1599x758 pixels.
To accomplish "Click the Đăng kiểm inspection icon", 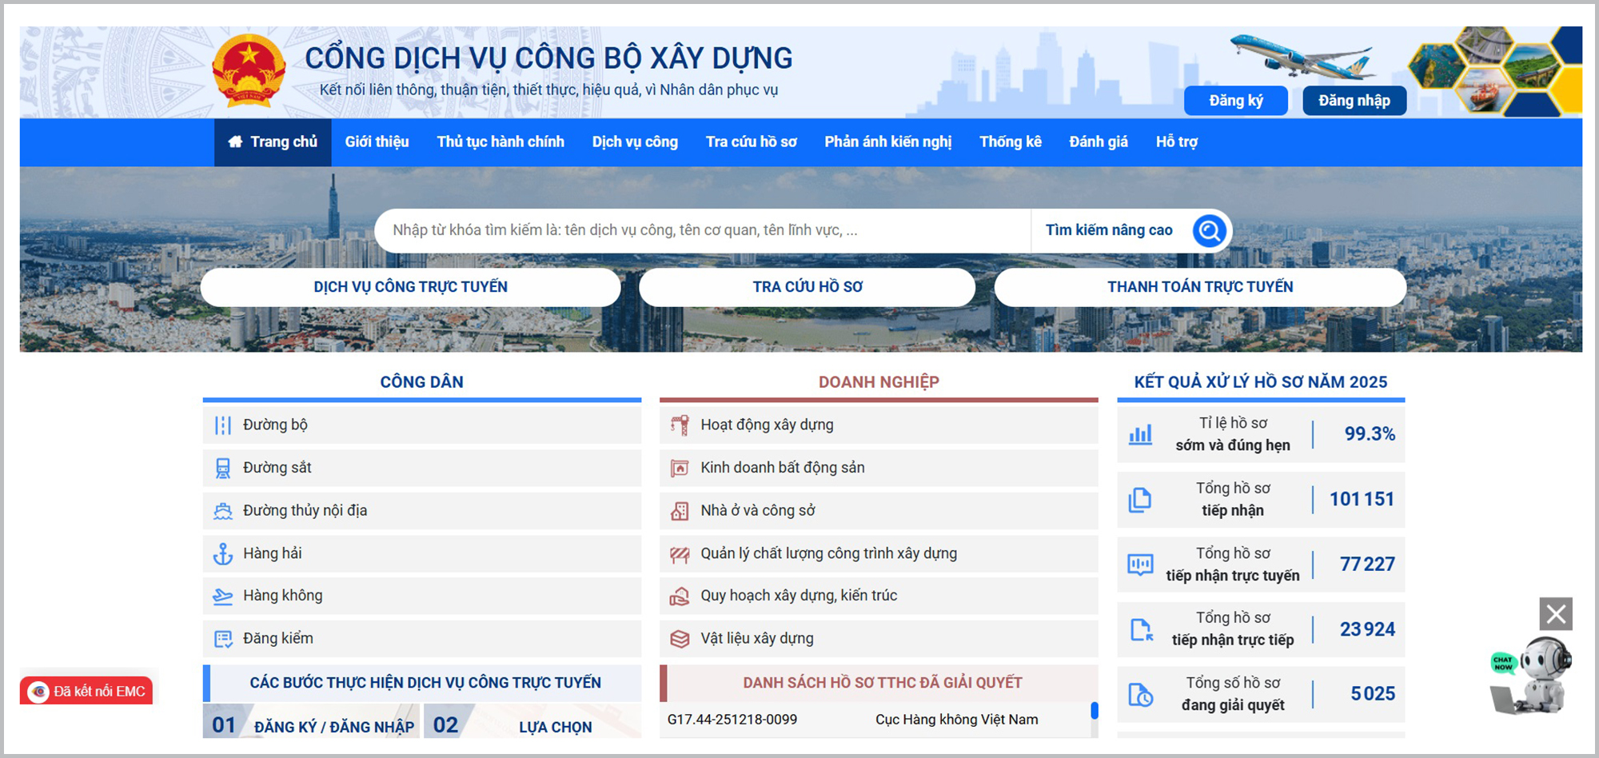I will (x=223, y=638).
